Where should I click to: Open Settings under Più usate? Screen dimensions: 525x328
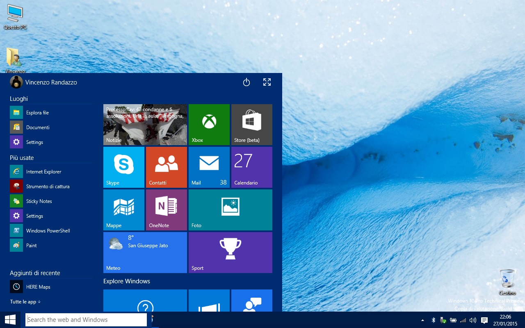[x=51, y=216]
